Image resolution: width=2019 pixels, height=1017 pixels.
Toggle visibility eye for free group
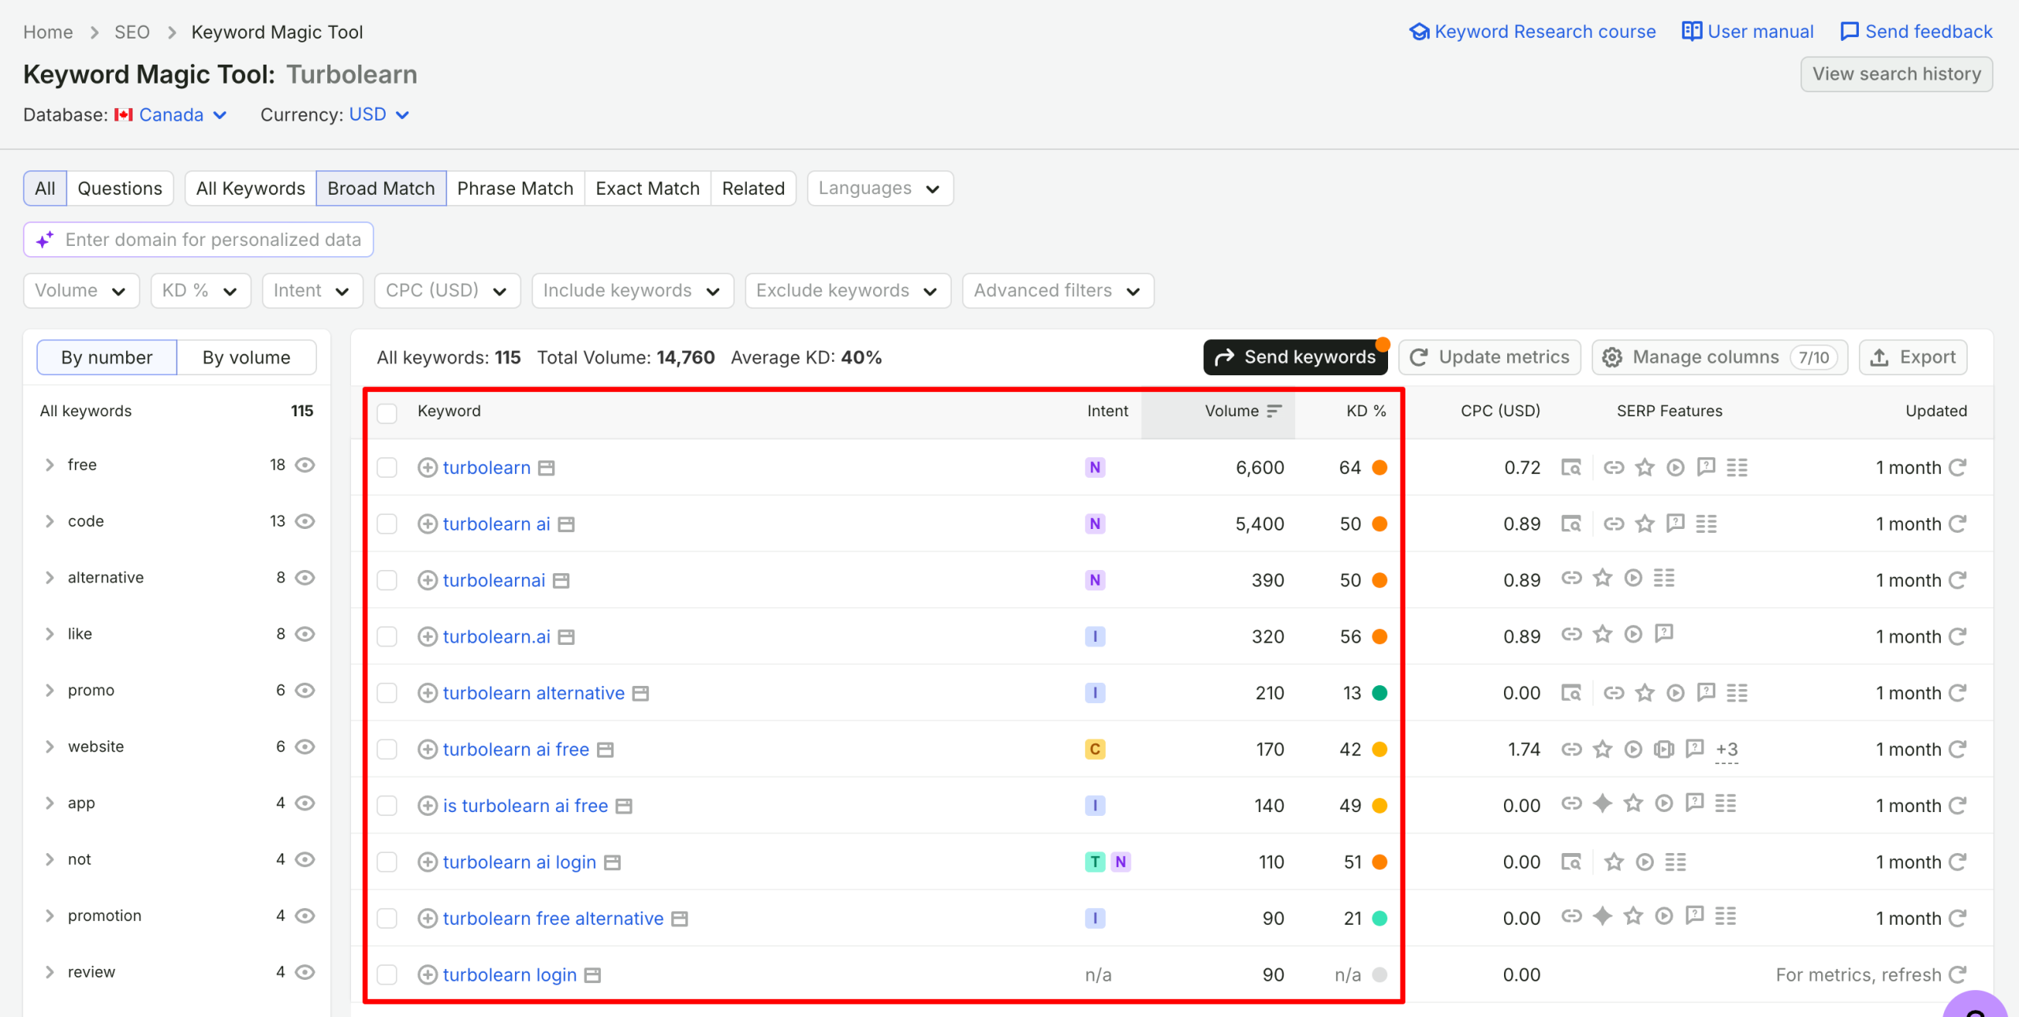pos(305,465)
